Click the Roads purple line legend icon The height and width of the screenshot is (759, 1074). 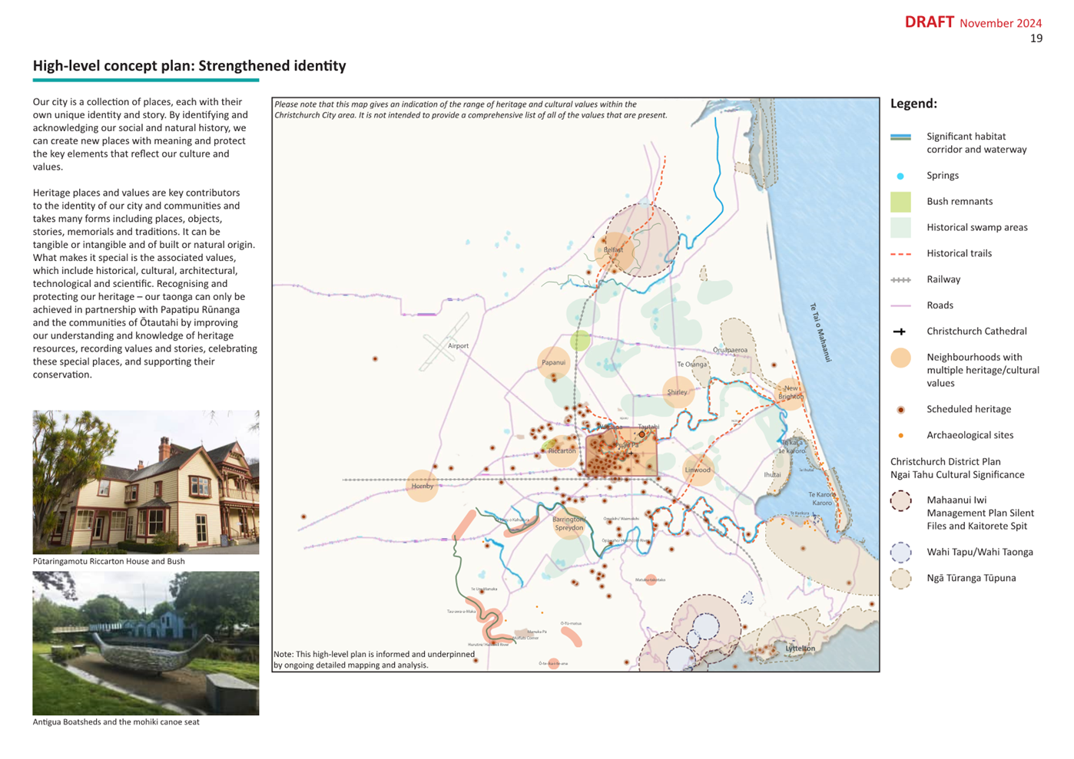click(900, 305)
